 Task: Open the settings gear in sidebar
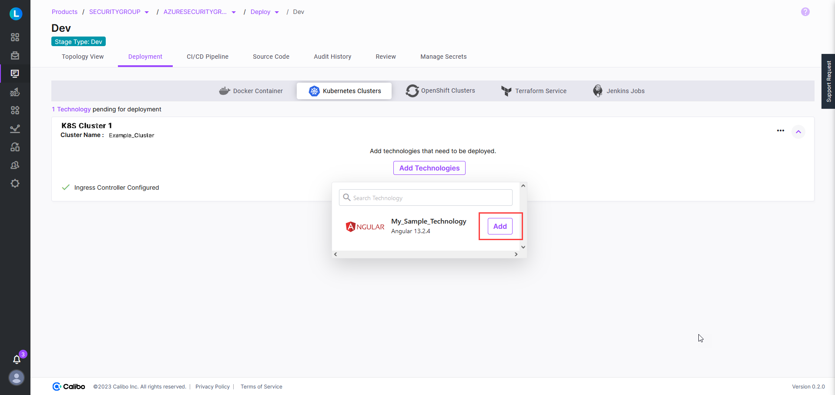point(15,183)
